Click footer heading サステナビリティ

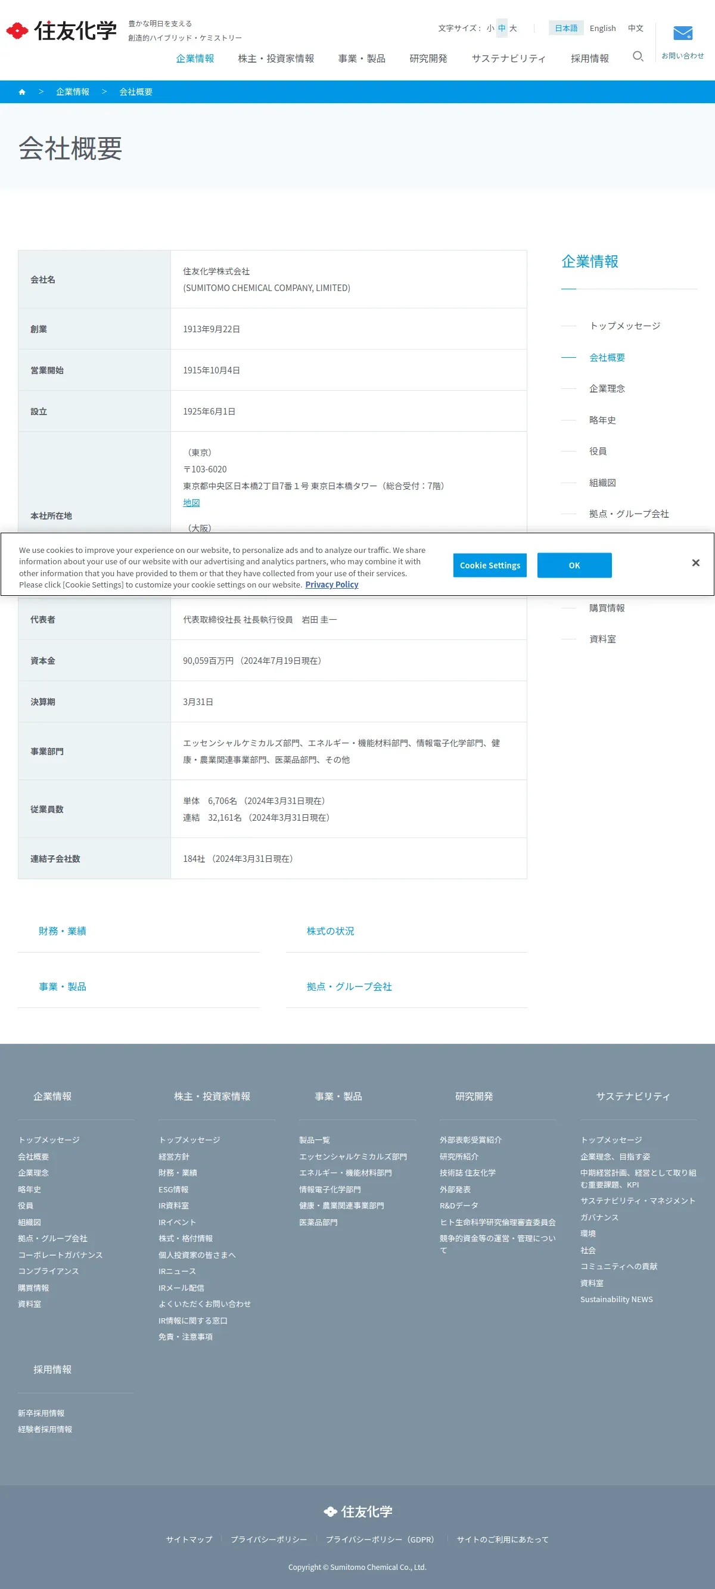[x=632, y=1097]
